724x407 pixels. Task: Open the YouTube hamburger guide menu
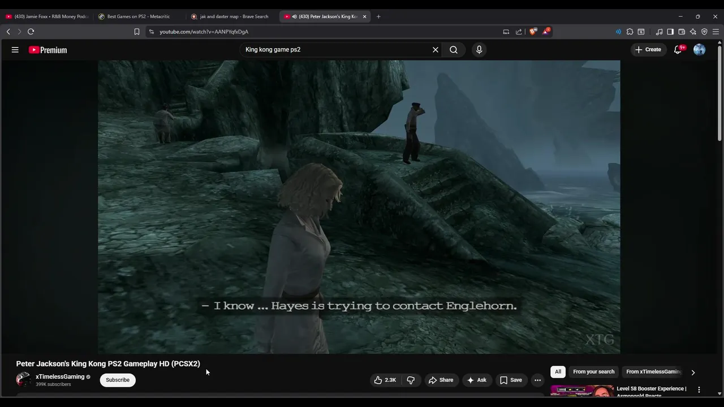pos(15,50)
